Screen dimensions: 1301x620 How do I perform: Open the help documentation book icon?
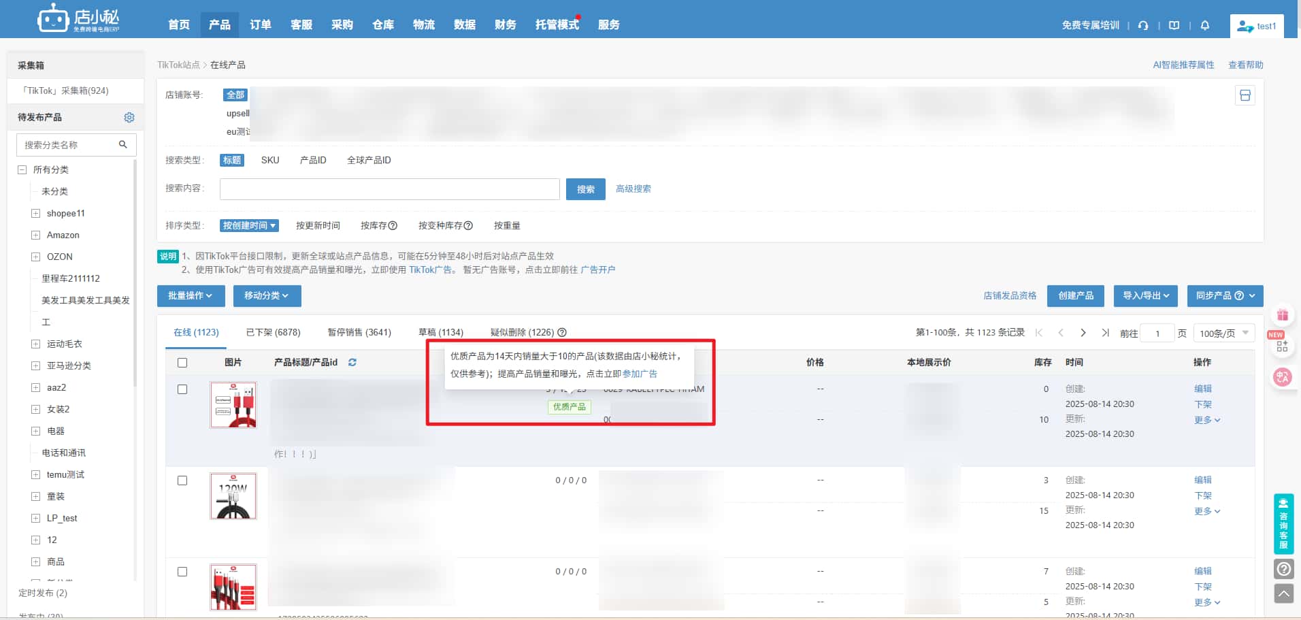(1173, 25)
